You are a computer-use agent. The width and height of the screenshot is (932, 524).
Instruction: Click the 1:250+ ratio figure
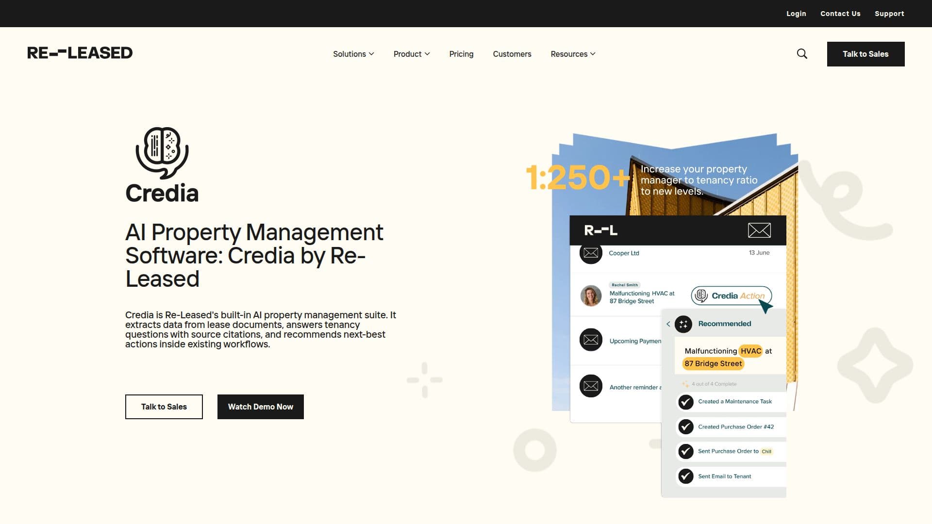[578, 177]
